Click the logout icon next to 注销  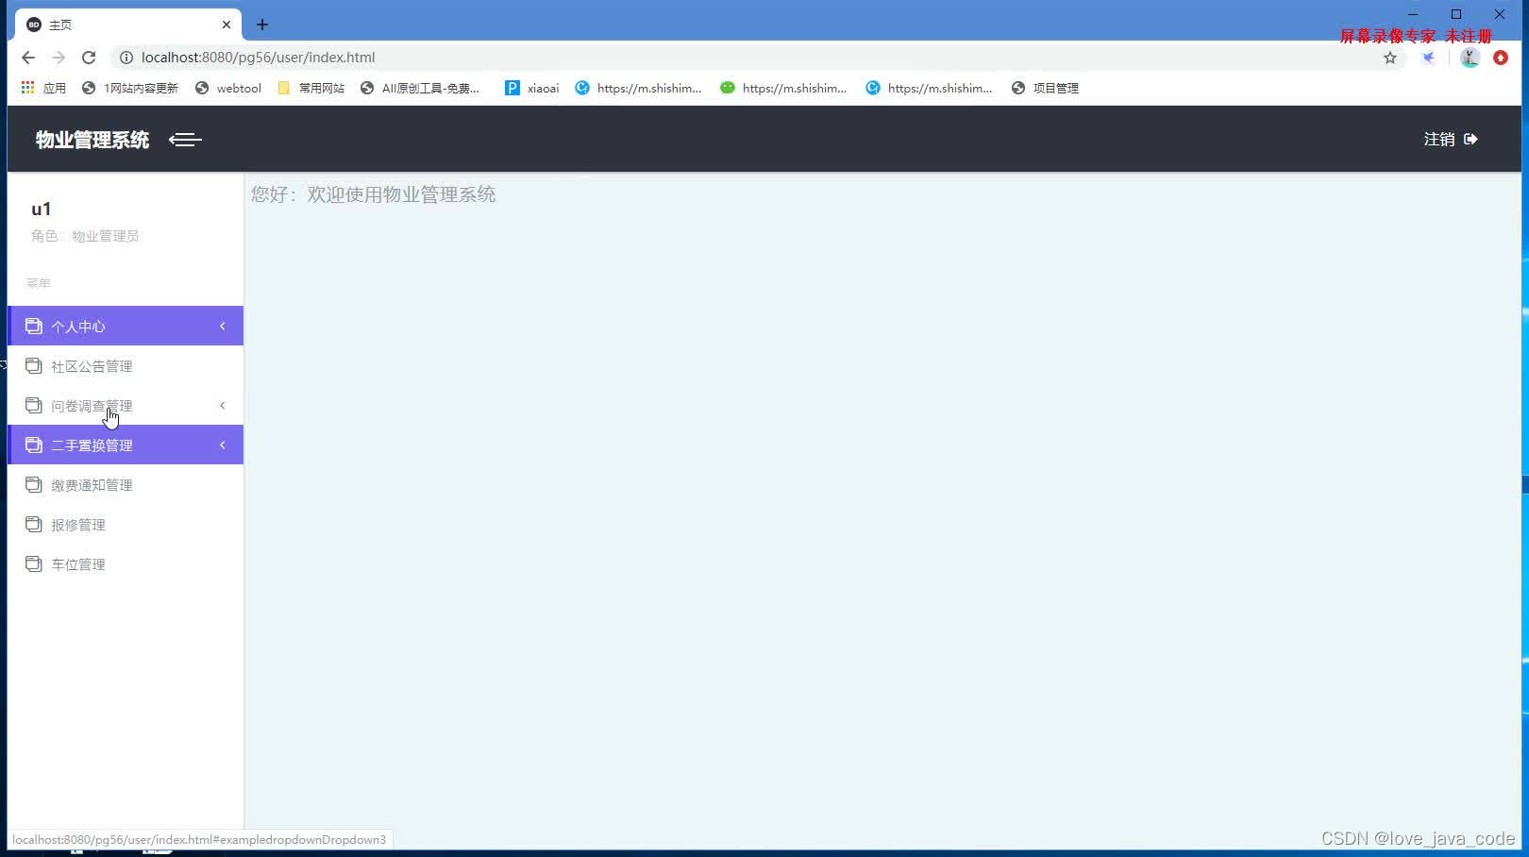point(1470,138)
